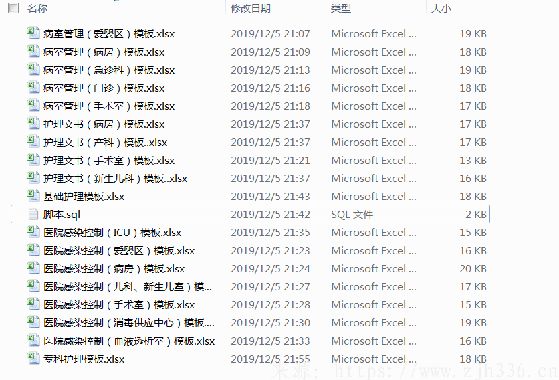Click Excel icon of 病室管理（手术室）模板.xlsx
Viewport: 559px width, 380px height.
coord(33,106)
